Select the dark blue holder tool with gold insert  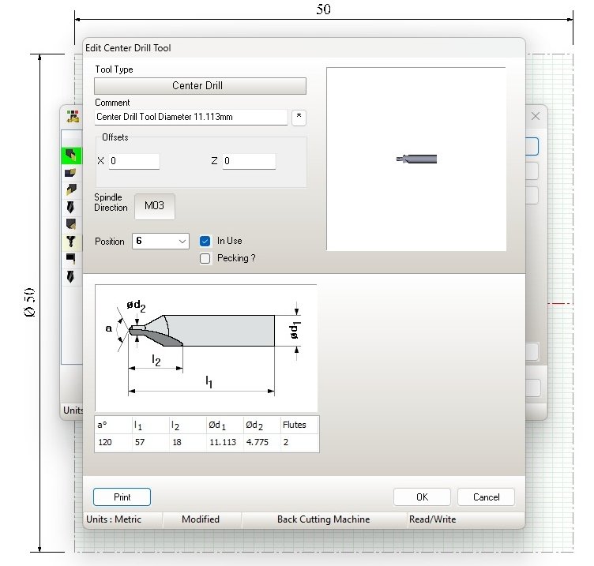[x=71, y=173]
